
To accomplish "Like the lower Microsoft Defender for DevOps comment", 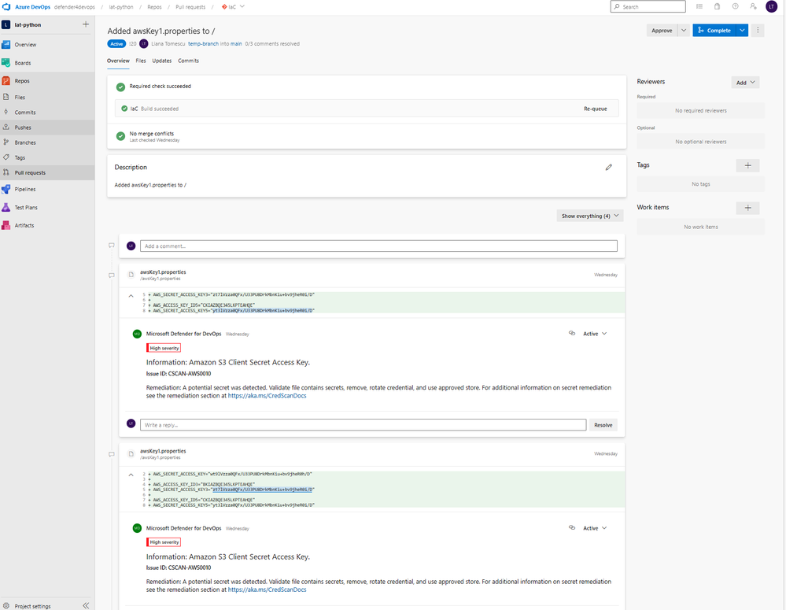I will pos(572,527).
